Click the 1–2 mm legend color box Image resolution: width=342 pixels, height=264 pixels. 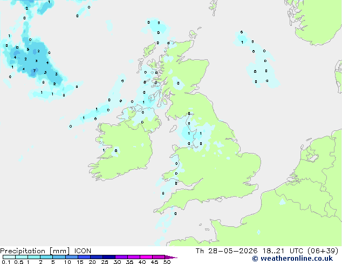point(34,257)
